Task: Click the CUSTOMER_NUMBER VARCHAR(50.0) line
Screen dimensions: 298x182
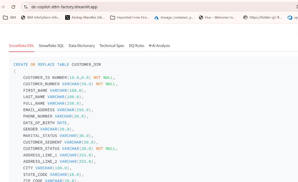Action: click(x=70, y=84)
